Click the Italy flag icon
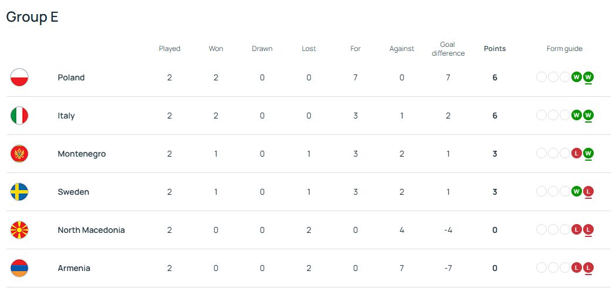This screenshot has width=616, height=288. click(19, 116)
